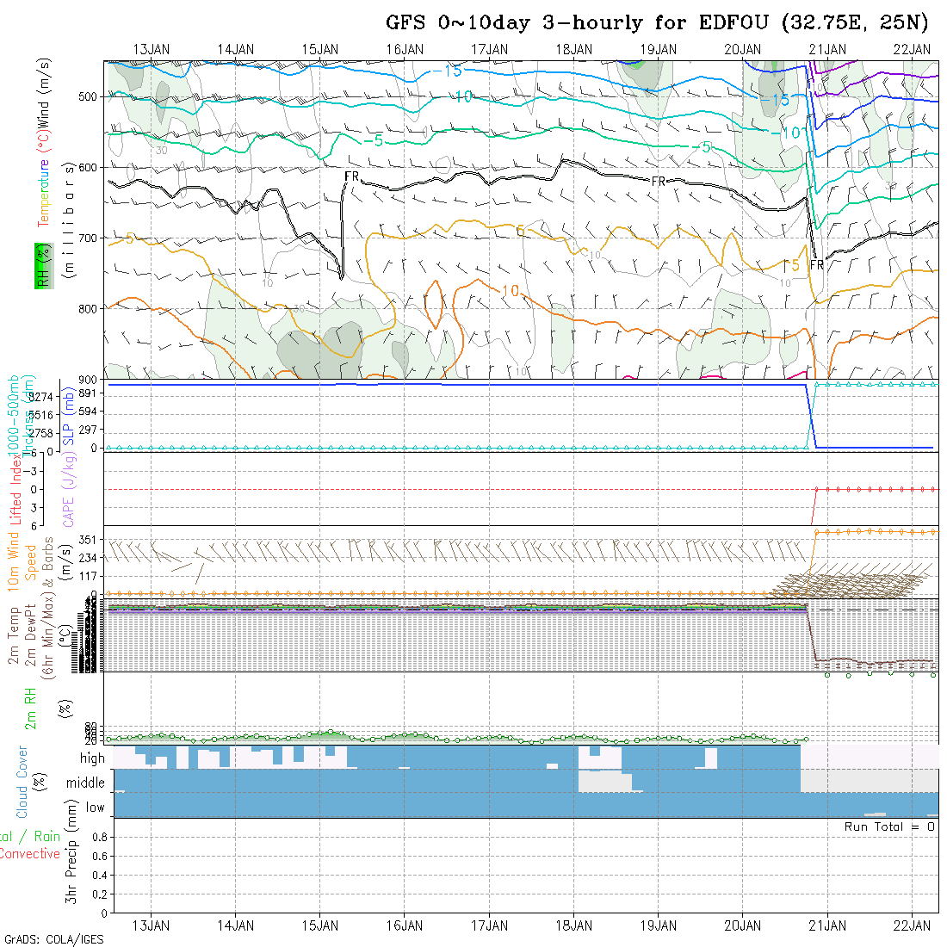Click the 900 millibar pressure tick label
947x947 pixels.
tap(90, 379)
